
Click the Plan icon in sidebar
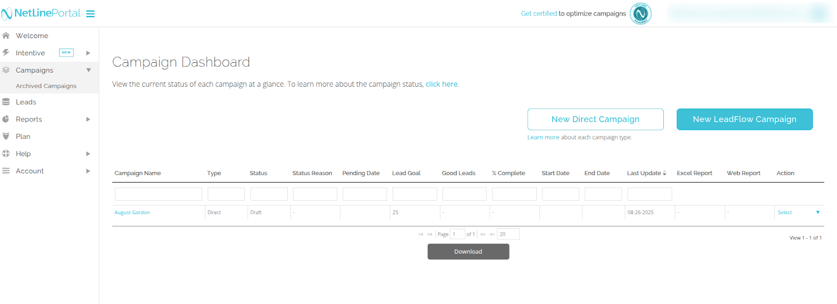point(6,136)
